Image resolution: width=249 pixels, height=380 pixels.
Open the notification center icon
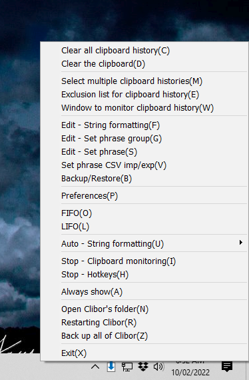click(x=227, y=367)
